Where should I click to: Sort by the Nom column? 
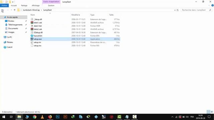(33, 15)
